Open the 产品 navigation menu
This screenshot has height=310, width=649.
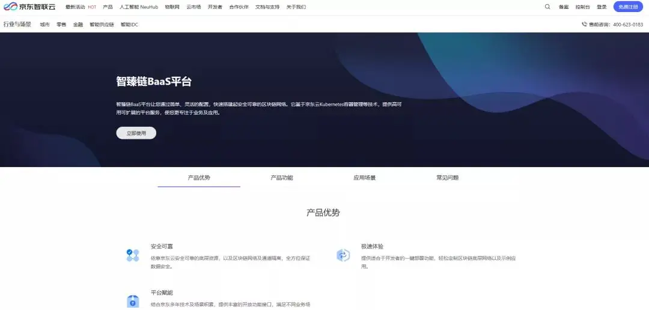[108, 7]
